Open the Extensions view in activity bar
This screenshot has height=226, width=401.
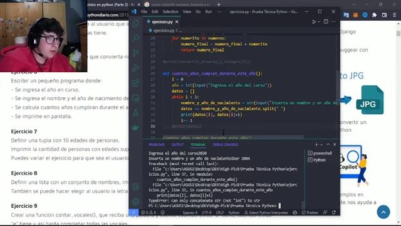(x=136, y=83)
